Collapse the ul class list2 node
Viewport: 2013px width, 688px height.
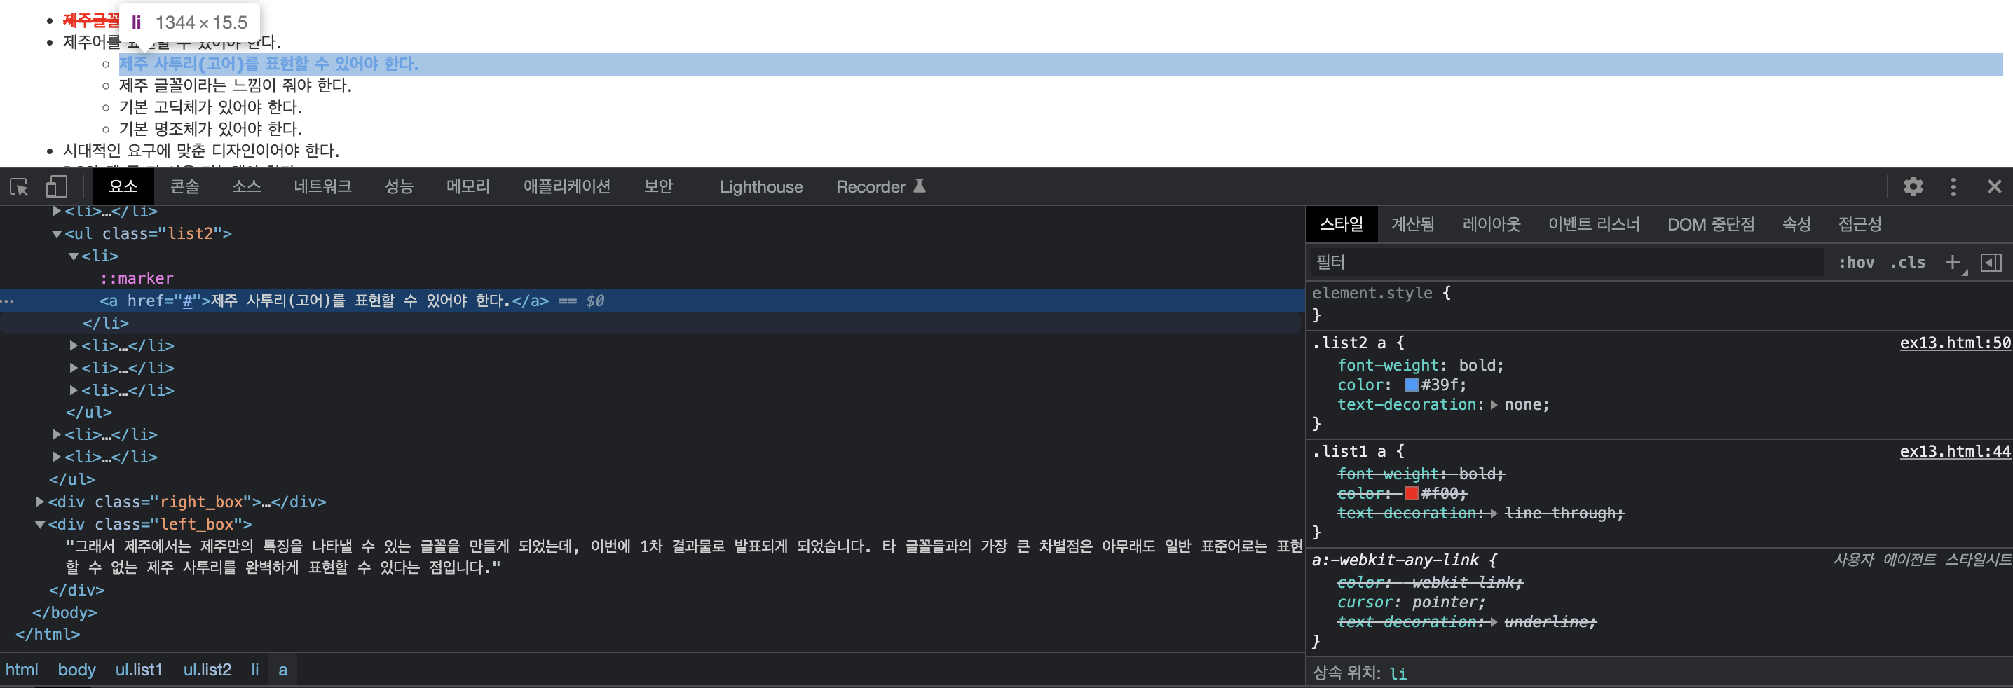point(56,233)
